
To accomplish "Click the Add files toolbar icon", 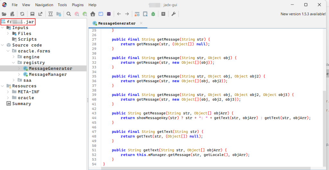I will [12, 14].
